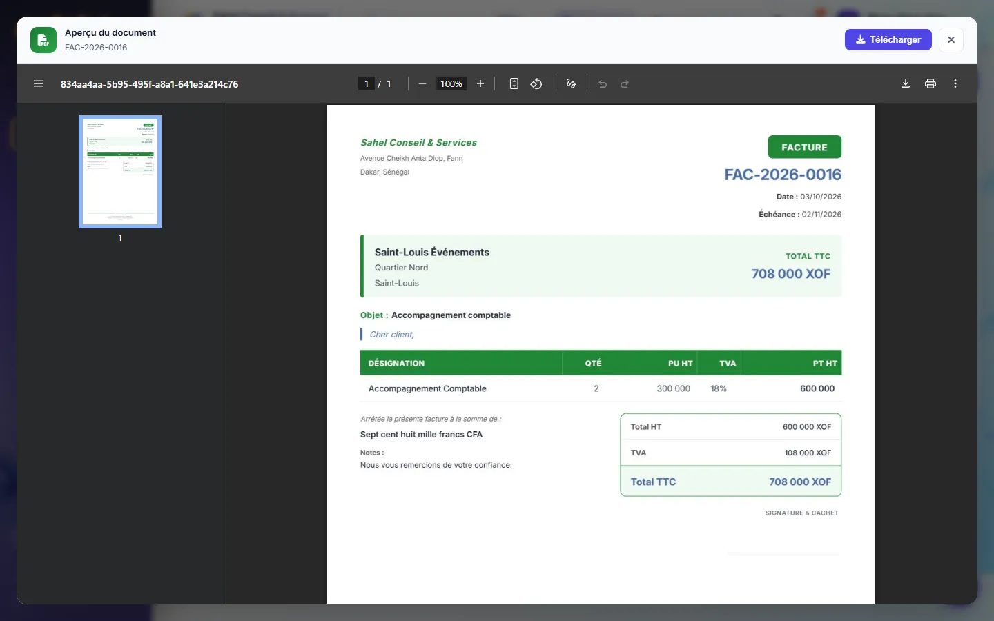Rotate the document counterclockwise
The height and width of the screenshot is (621, 994).
point(536,83)
